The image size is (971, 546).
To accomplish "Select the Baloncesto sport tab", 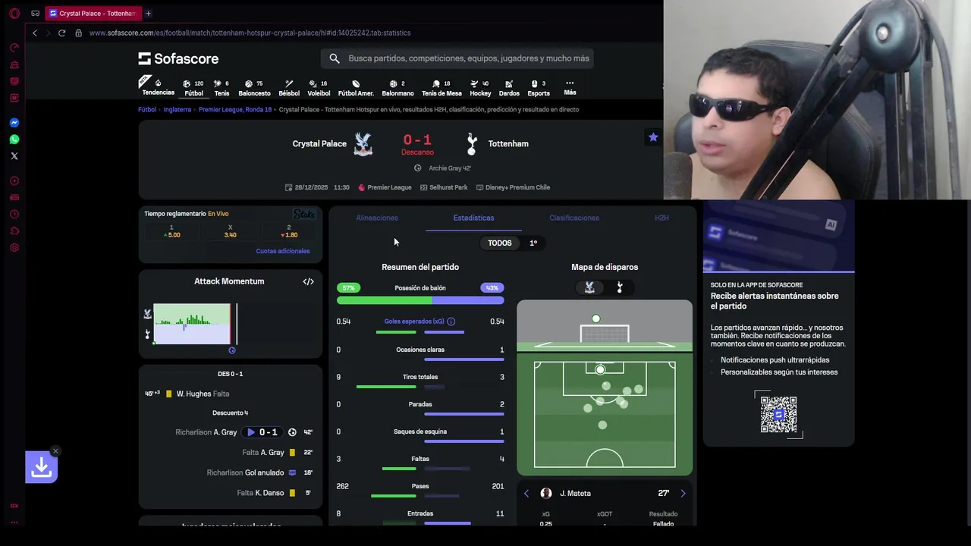I will 254,89.
